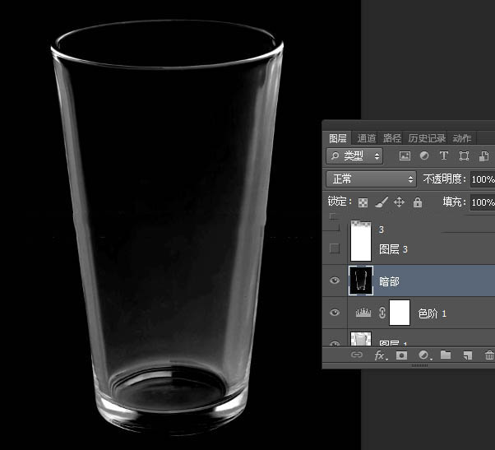Switch to the 通道 (Channels) tab
Screen dimensions: 495x450
(366, 138)
